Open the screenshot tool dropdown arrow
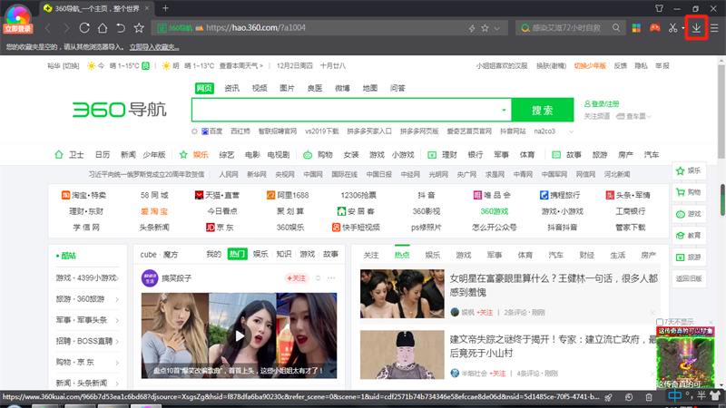 (x=682, y=28)
